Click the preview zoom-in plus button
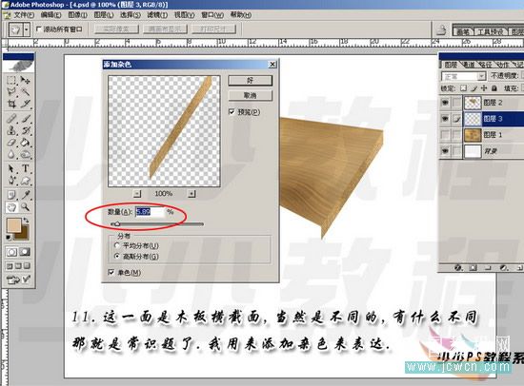The height and width of the screenshot is (386, 524). pyautogui.click(x=191, y=194)
